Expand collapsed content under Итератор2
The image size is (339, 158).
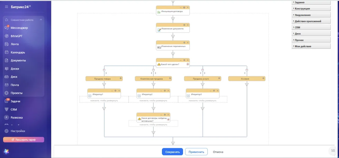[x=153, y=101]
